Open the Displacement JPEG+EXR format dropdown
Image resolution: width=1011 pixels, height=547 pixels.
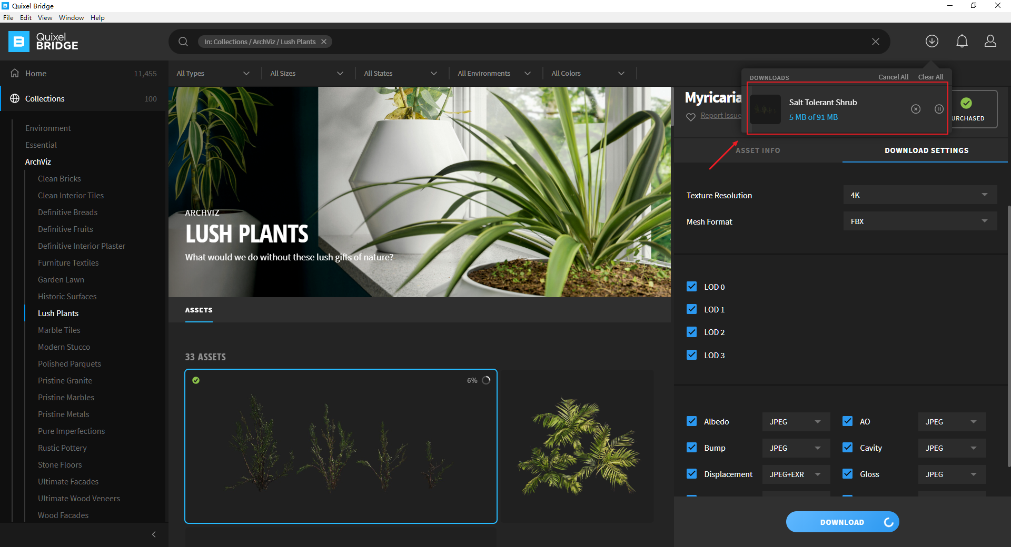(x=796, y=474)
